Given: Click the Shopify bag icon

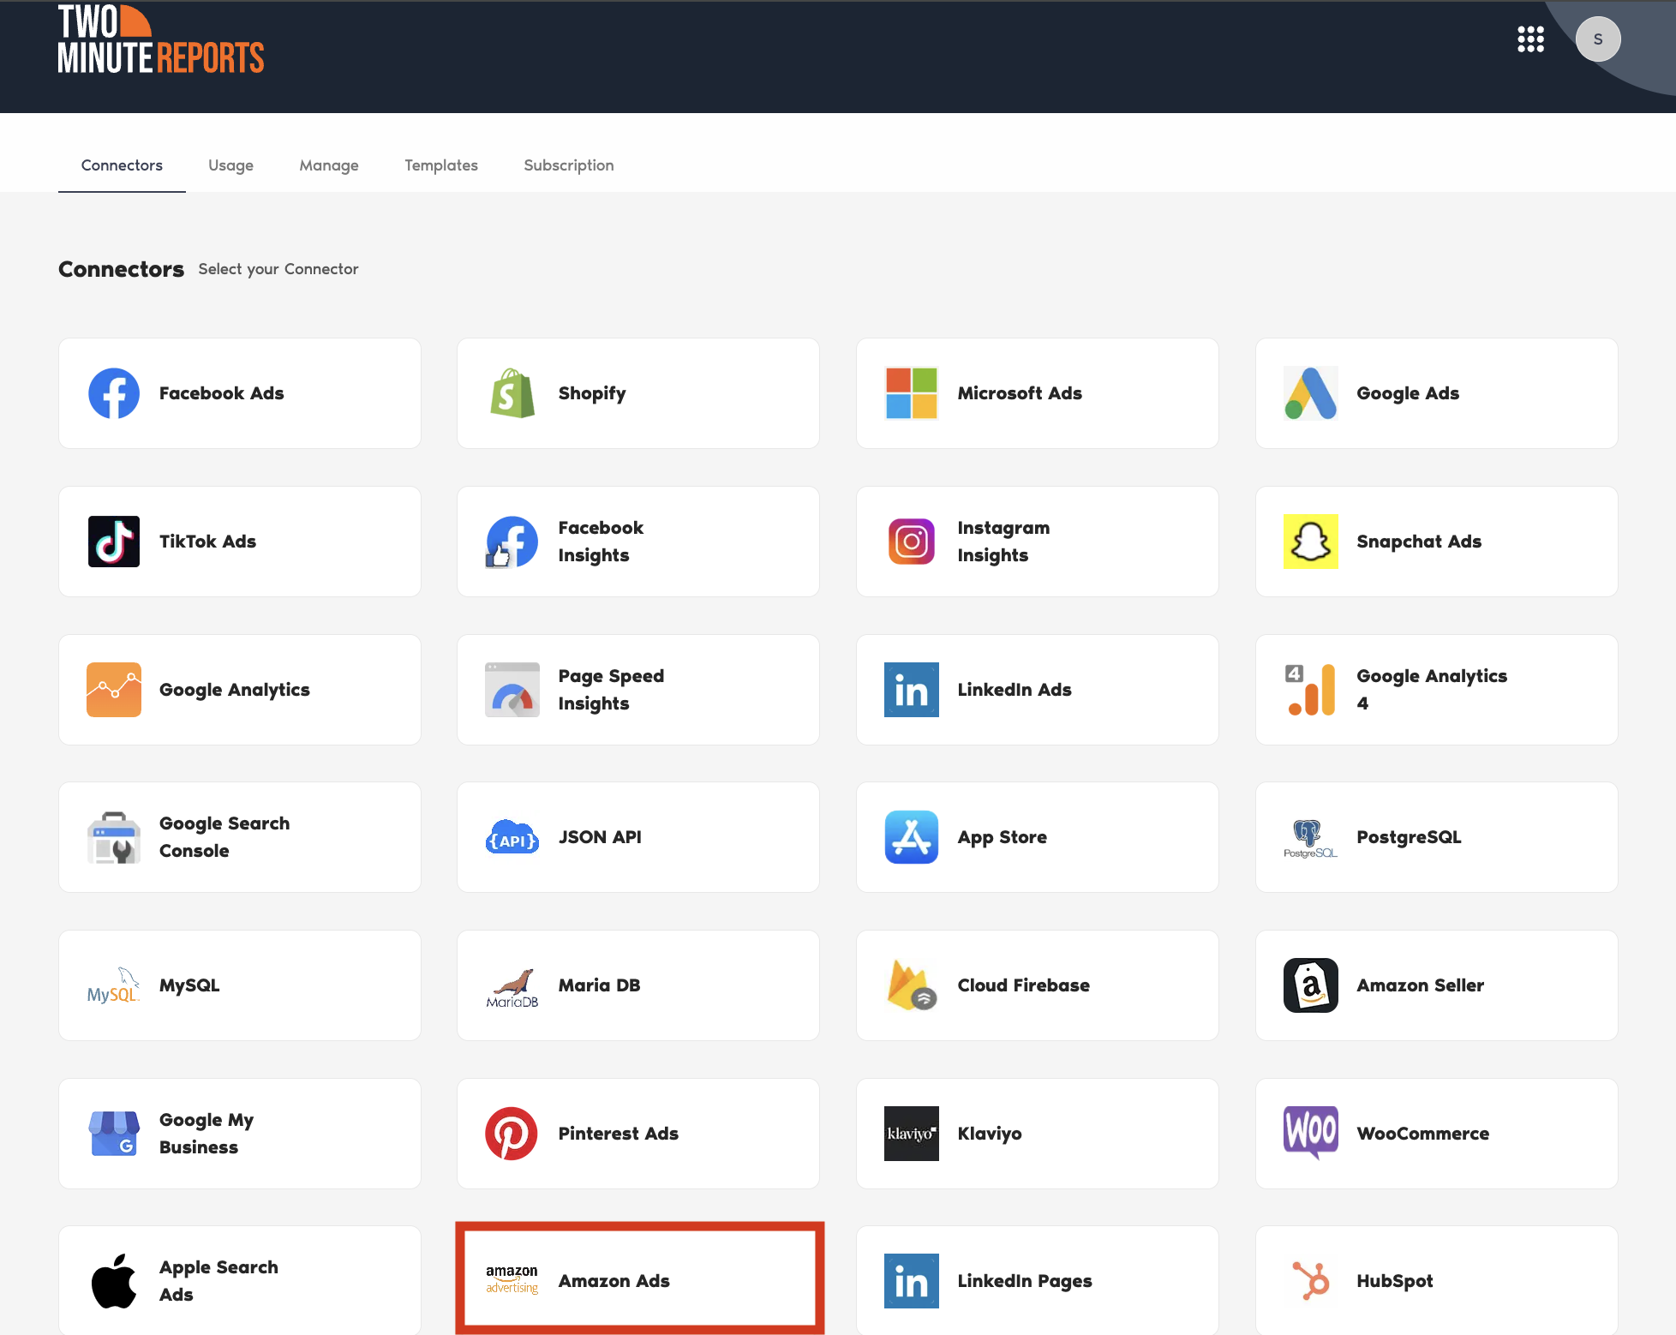Looking at the screenshot, I should 512,393.
